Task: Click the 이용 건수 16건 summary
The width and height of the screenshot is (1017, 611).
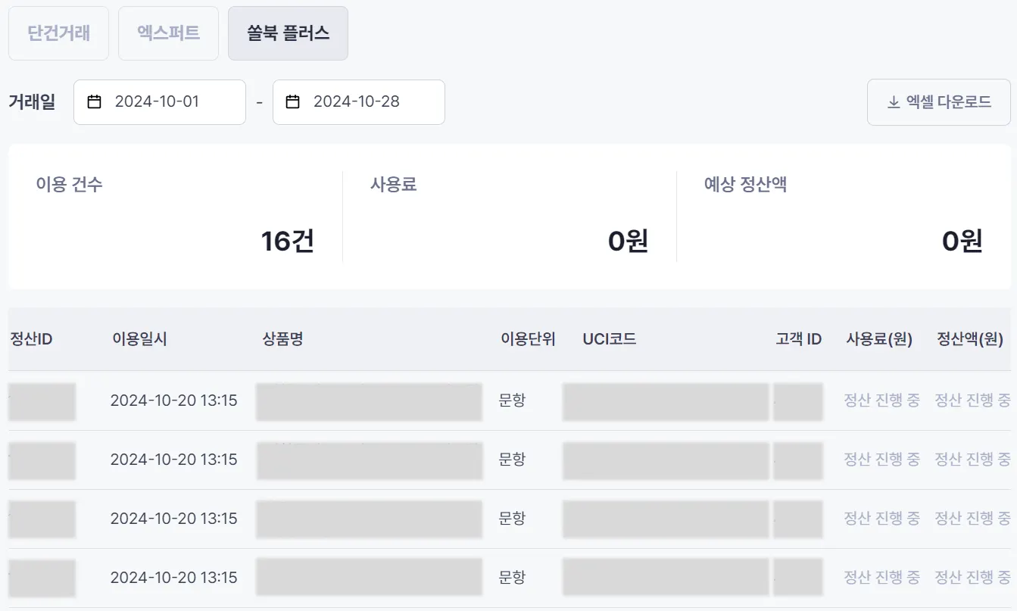Action: [287, 242]
